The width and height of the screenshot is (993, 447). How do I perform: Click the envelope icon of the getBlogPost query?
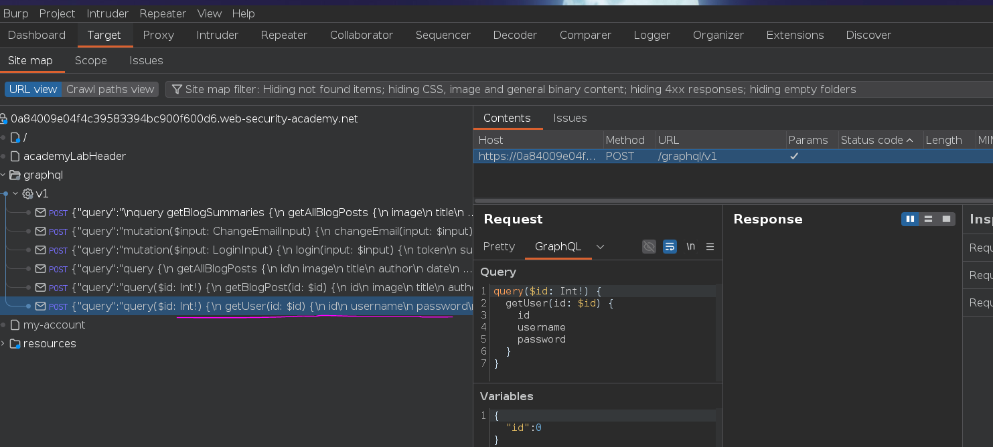pyautogui.click(x=40, y=287)
